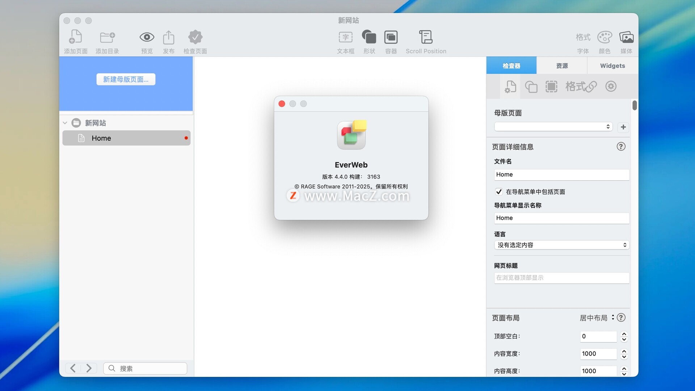The height and width of the screenshot is (391, 695).
Task: Click the 内容高度 stepper arrows
Action: pos(624,371)
